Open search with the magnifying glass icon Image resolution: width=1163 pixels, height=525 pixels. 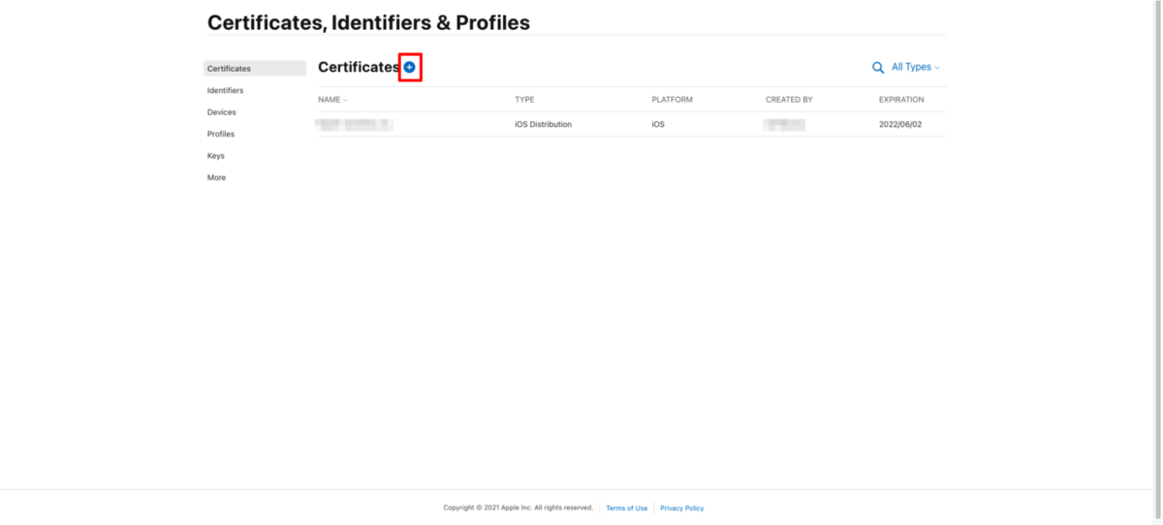(878, 68)
